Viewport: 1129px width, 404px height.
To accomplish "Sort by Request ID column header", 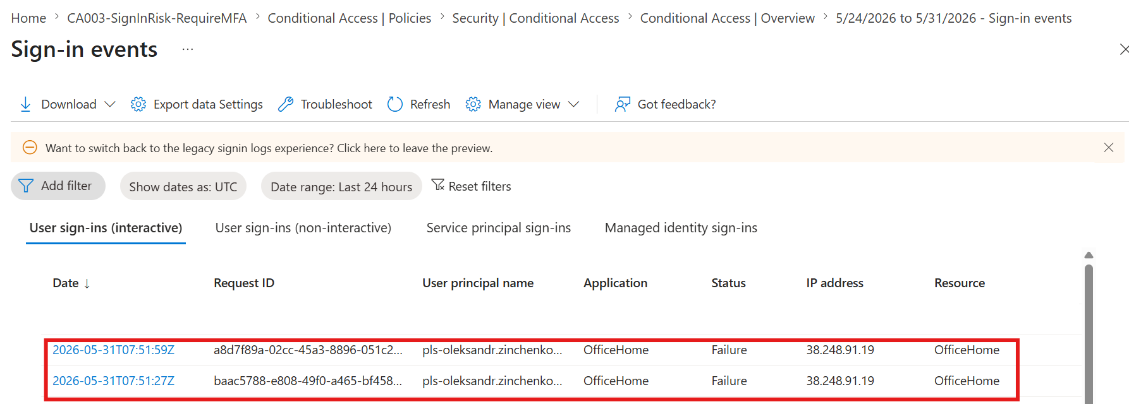I will pos(244,283).
